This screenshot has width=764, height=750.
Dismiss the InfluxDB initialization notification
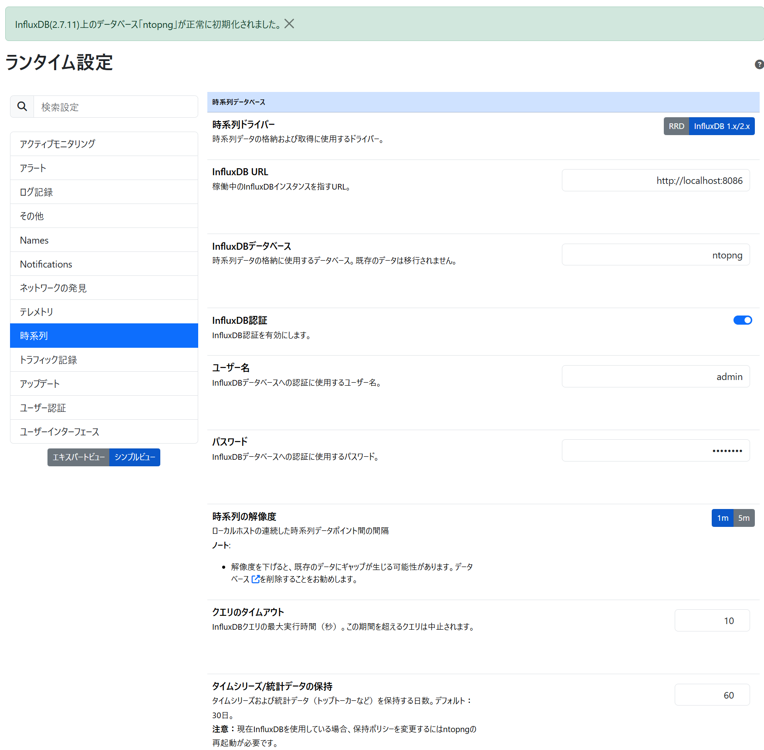point(289,24)
